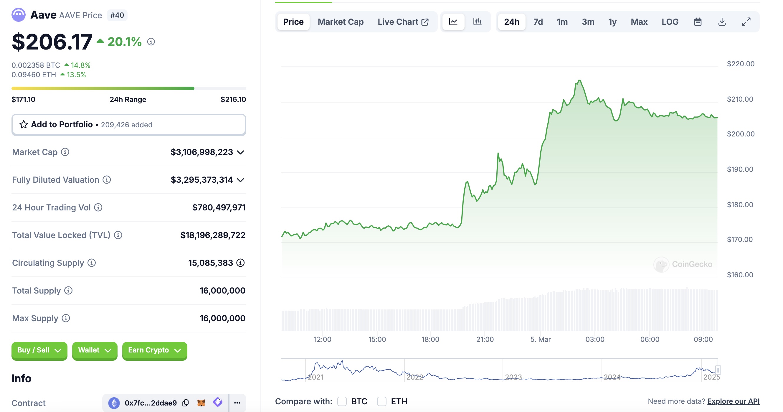Show Market Cap info tooltip
Image resolution: width=783 pixels, height=412 pixels.
[65, 152]
